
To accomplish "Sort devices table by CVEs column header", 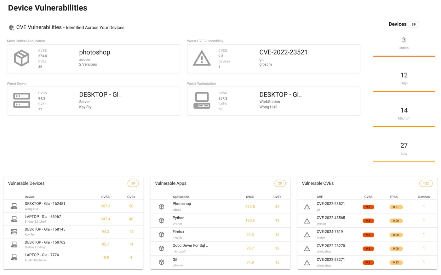I will tap(131, 197).
